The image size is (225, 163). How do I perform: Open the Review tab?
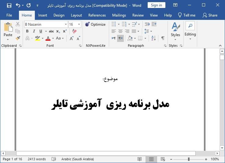pyautogui.click(x=138, y=15)
